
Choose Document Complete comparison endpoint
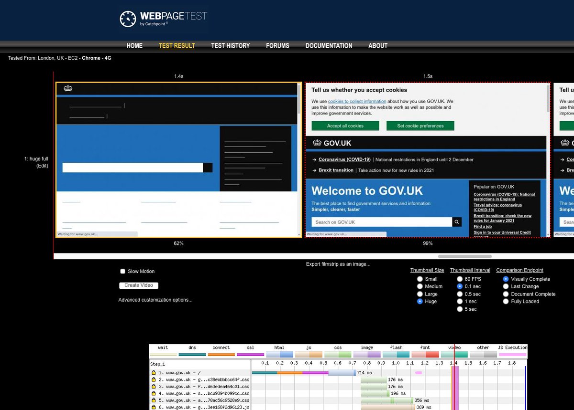click(x=506, y=294)
